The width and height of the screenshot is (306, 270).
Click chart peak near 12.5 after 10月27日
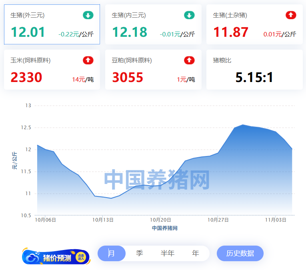click(x=243, y=125)
